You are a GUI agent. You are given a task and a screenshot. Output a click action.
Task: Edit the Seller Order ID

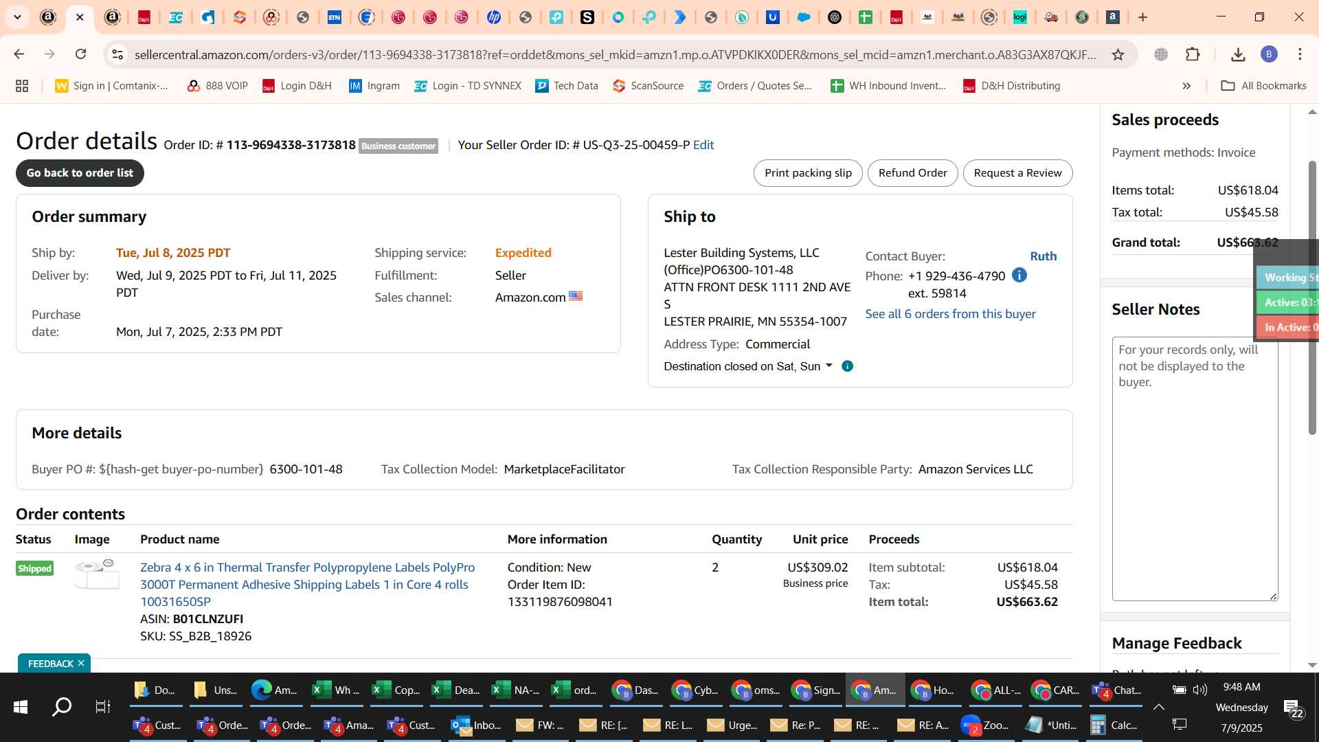tap(703, 145)
